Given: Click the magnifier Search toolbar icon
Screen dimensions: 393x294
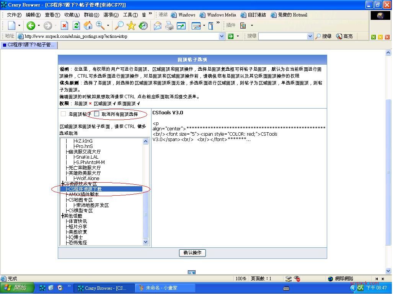Looking at the screenshot, I should (x=119, y=26).
